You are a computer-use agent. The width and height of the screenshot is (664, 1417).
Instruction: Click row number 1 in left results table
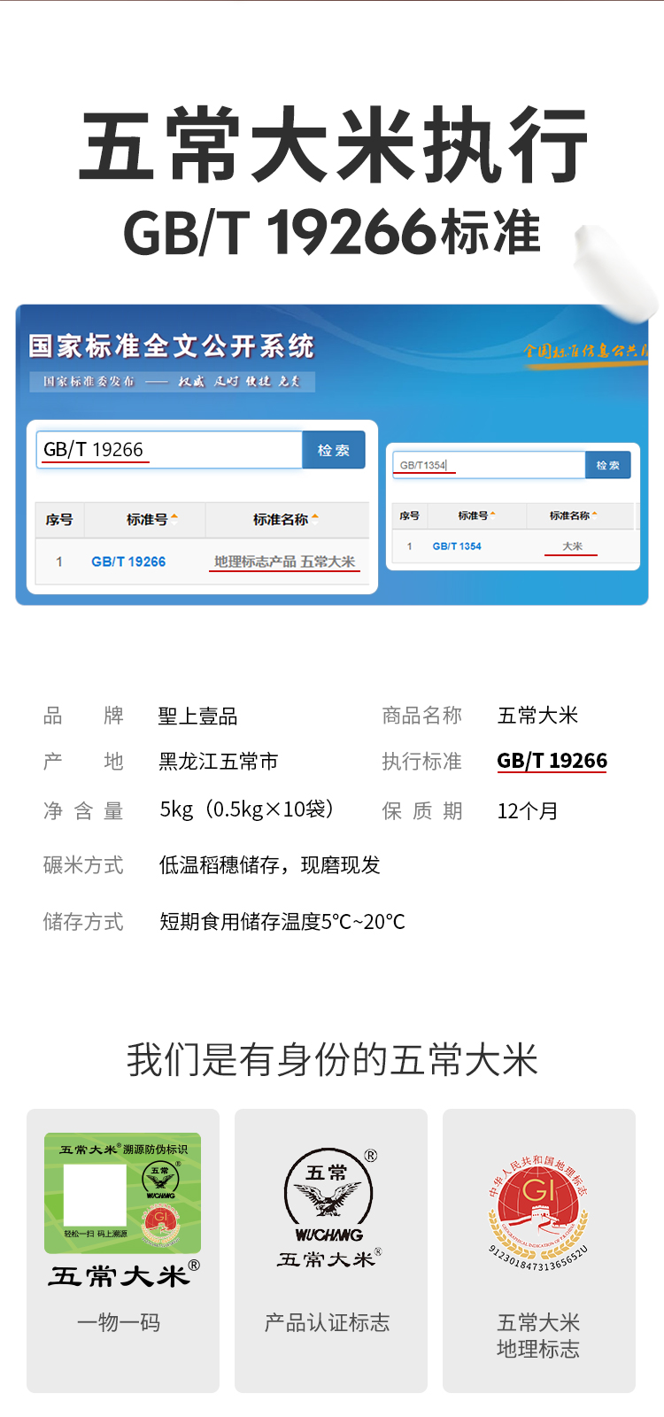point(59,561)
